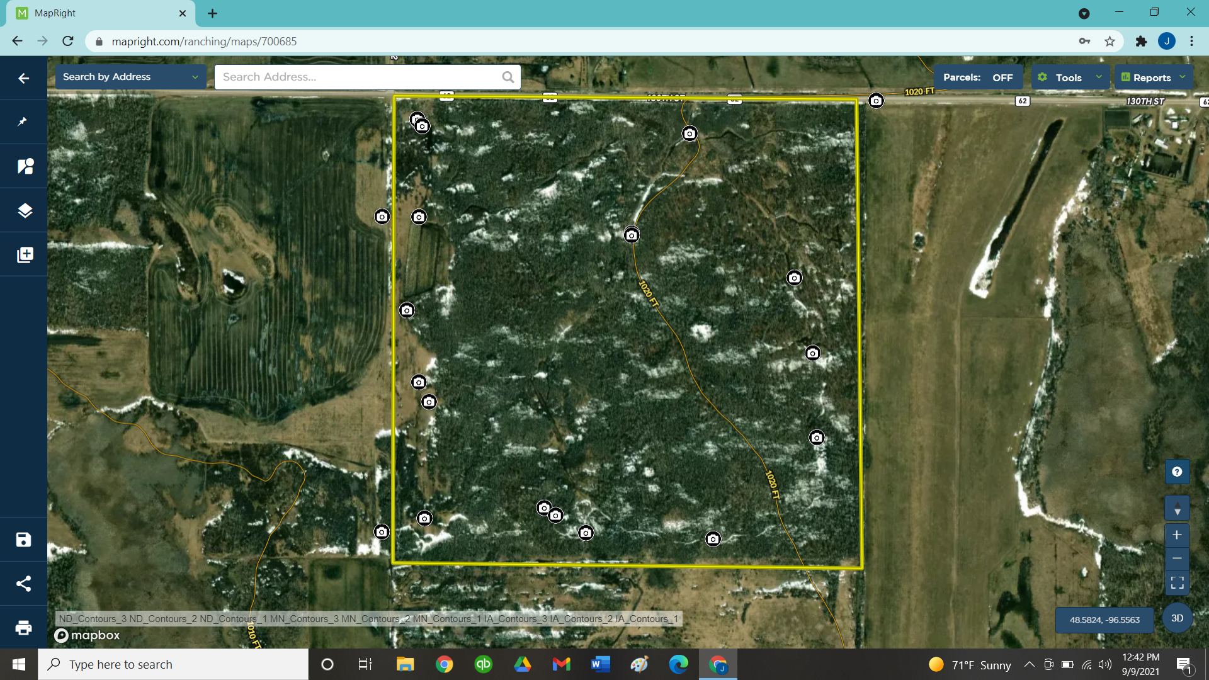1209x680 pixels.
Task: Open the help question mark button
Action: (1177, 472)
